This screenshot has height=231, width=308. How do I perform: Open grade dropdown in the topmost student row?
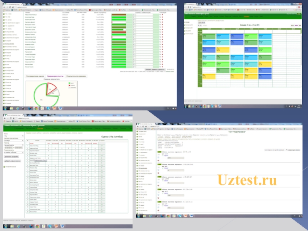134,15
